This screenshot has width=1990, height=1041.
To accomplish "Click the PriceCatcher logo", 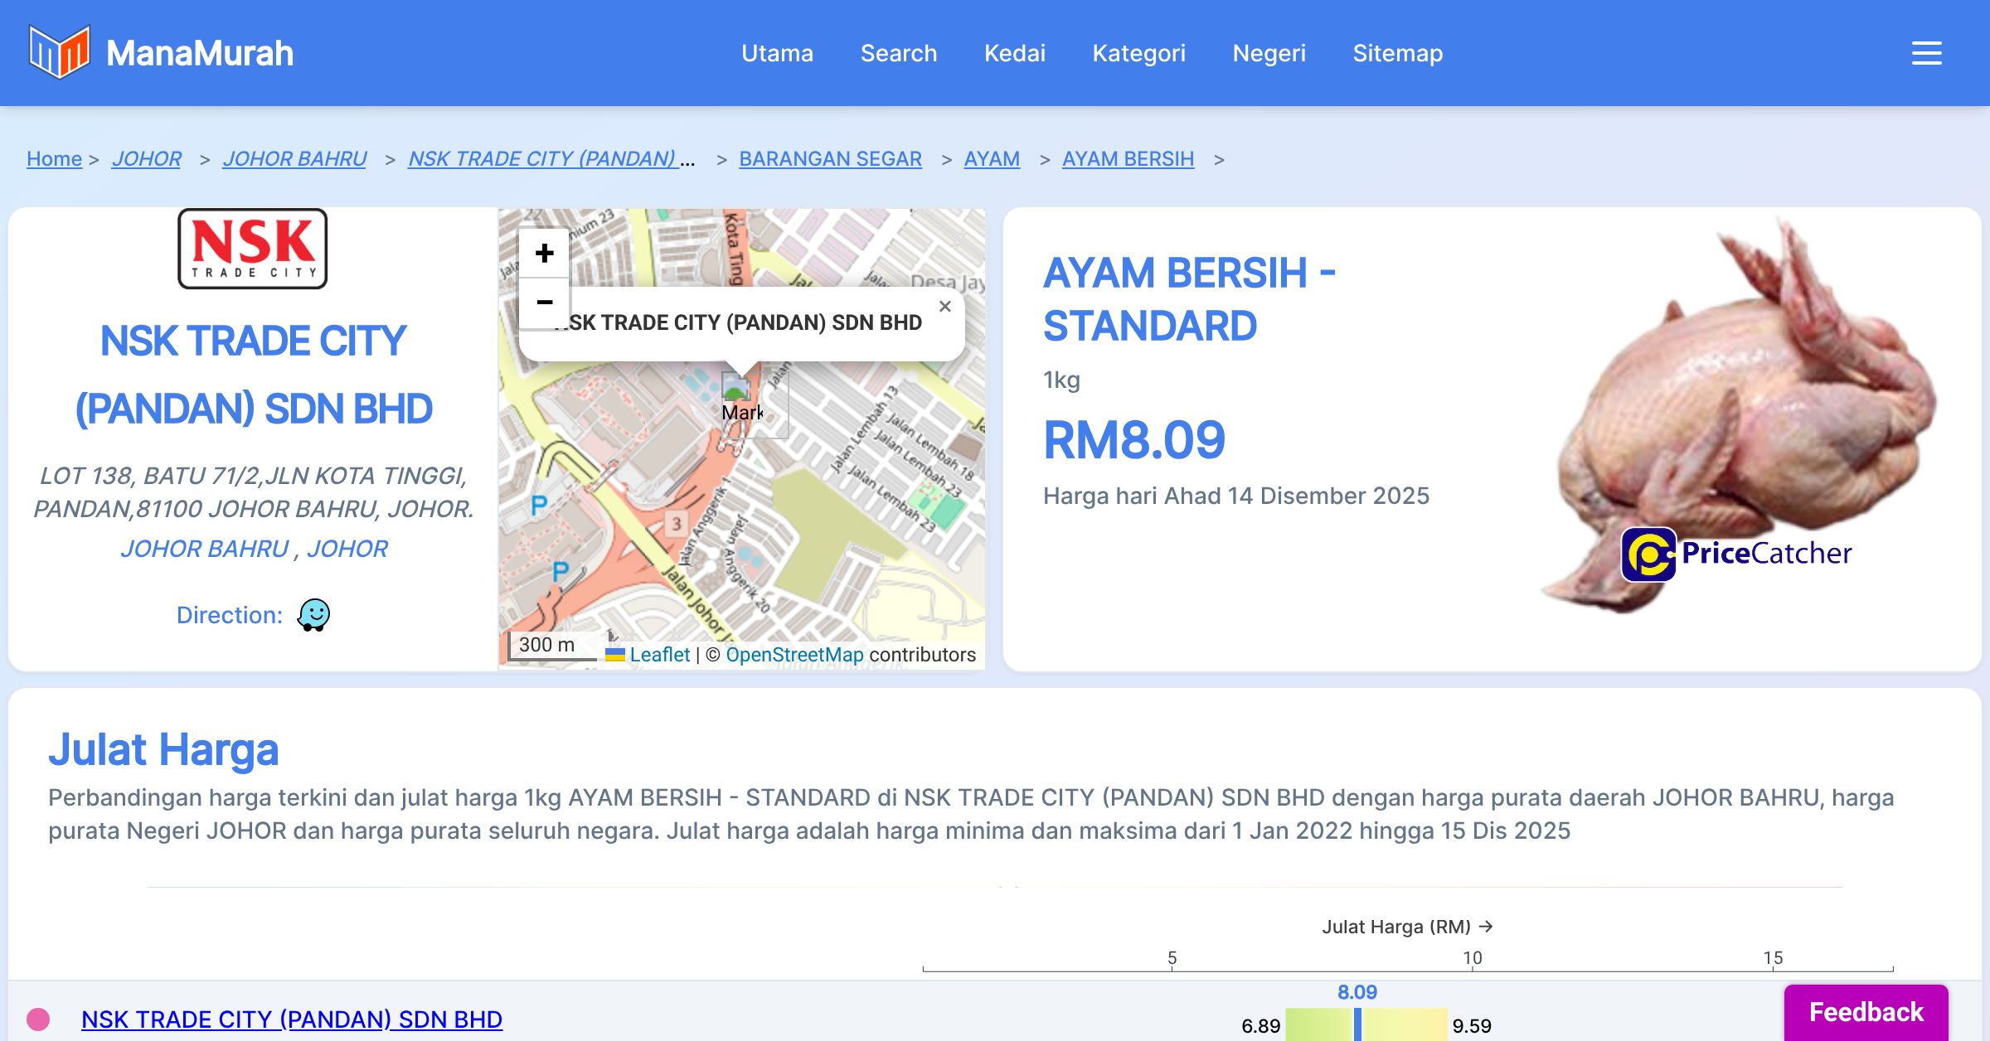I will (x=1736, y=554).
